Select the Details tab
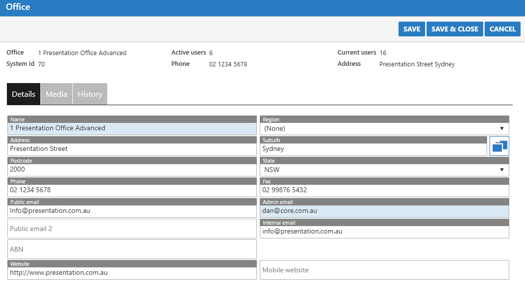The image size is (525, 290). point(24,94)
